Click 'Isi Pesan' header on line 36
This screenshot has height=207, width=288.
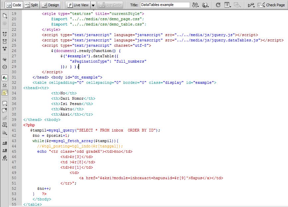click(x=71, y=104)
